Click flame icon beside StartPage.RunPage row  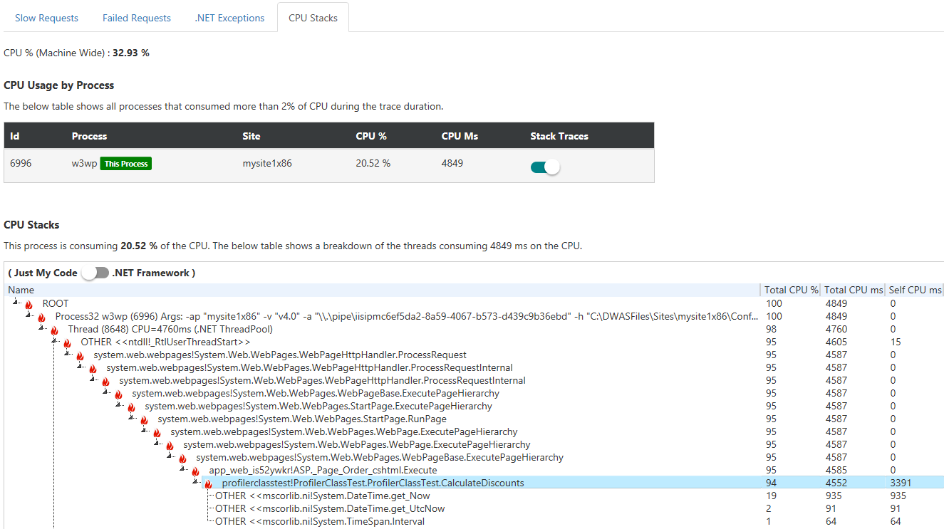point(145,419)
